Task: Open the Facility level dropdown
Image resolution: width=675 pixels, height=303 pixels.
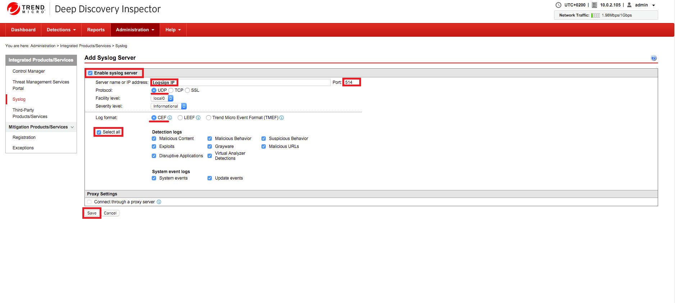Action: coord(162,98)
